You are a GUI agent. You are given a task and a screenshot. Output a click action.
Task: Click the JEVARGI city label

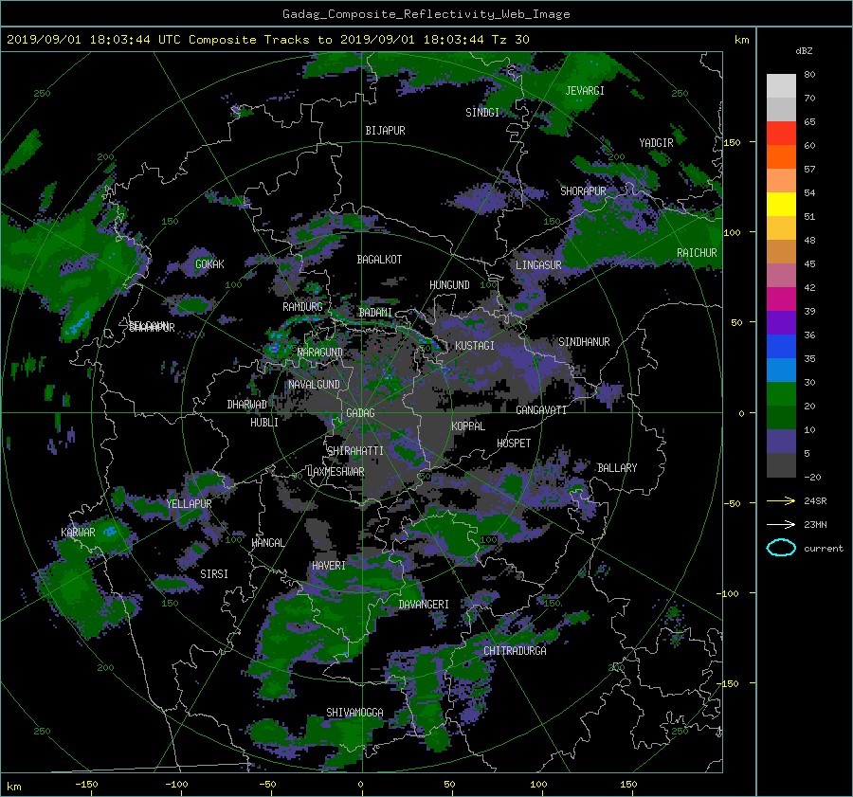point(585,91)
